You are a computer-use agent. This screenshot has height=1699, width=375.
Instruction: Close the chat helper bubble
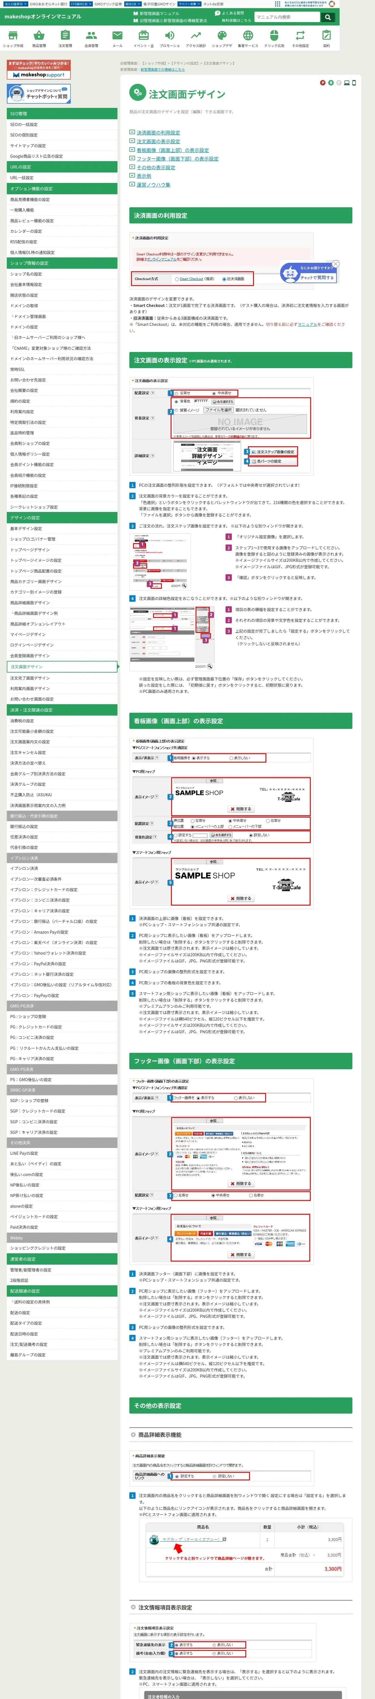click(335, 264)
